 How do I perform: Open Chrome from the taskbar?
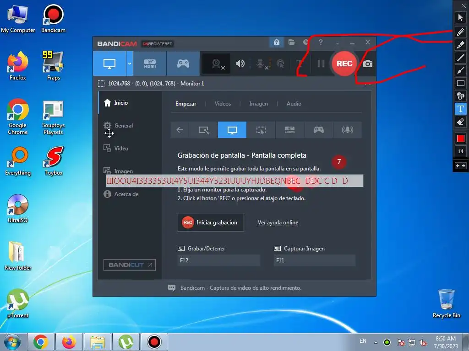(41, 342)
